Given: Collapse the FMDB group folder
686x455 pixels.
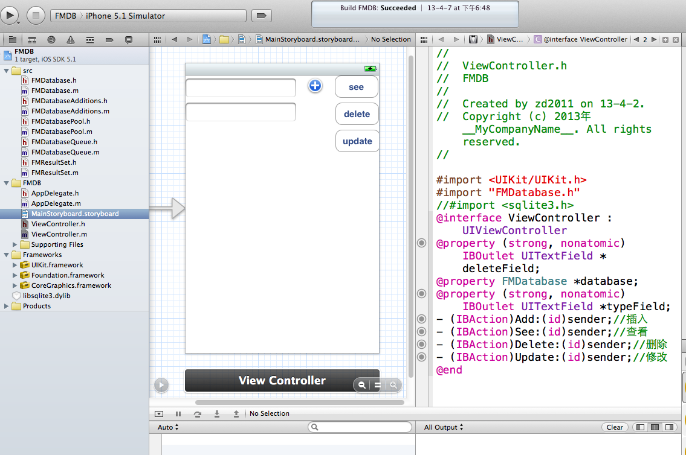Looking at the screenshot, I should 6,183.
